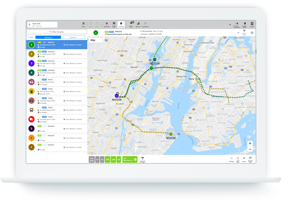Open the Reports section
Image resolution: width=284 pixels, height=202 pixels.
pos(138,24)
